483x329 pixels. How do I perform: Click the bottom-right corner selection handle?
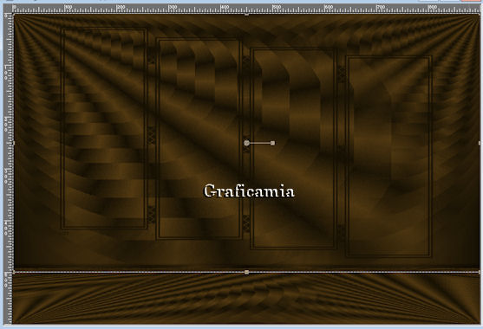(480, 272)
